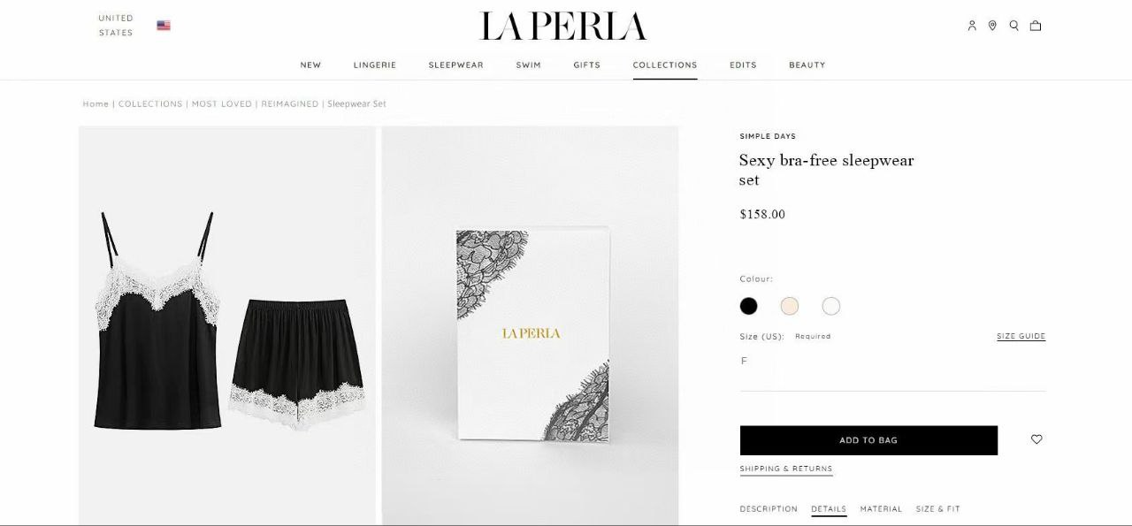Select the beige colour swatch
The width and height of the screenshot is (1132, 526).
tap(790, 306)
